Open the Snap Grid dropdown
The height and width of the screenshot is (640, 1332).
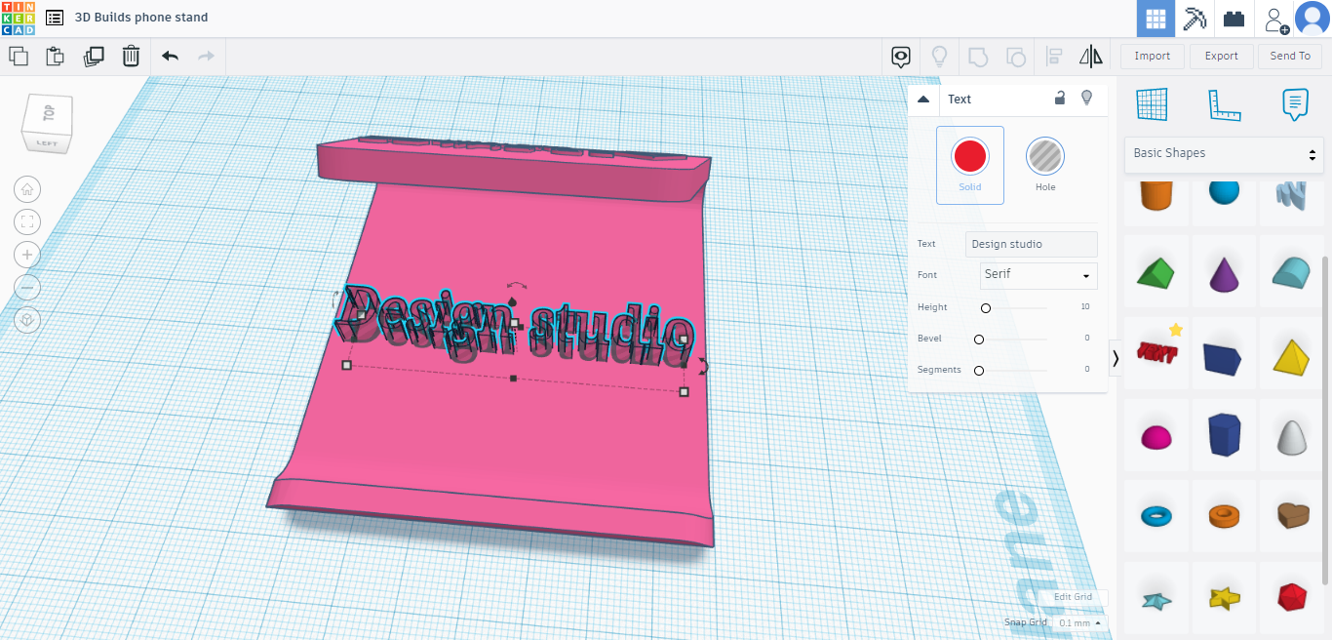pos(1080,622)
